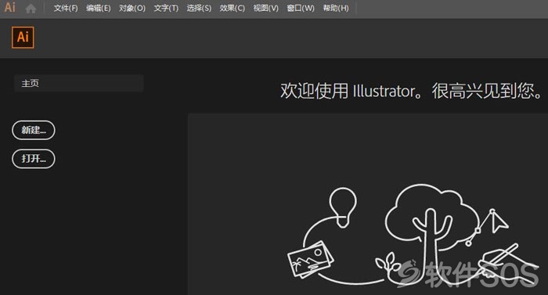Click the Home icon in top bar
Image resolution: width=548 pixels, height=295 pixels.
[x=31, y=9]
